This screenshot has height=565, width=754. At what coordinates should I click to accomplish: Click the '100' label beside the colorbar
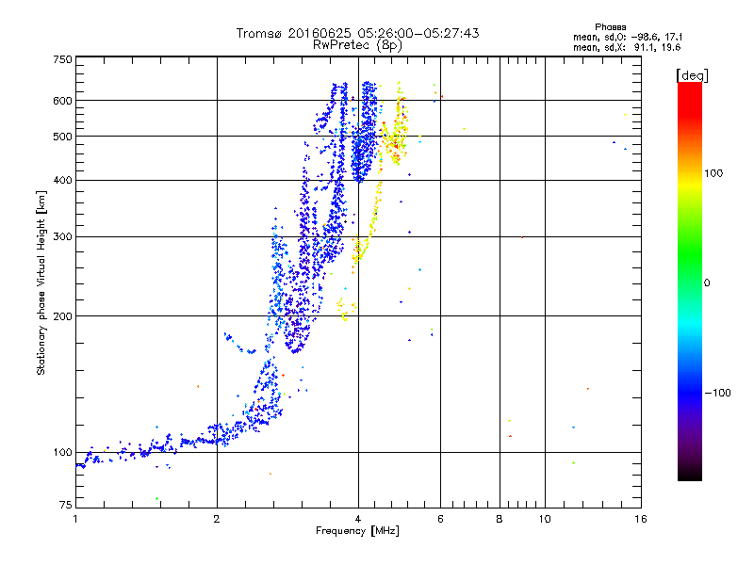pos(713,173)
